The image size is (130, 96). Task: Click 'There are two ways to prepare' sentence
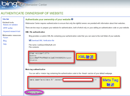77,28
